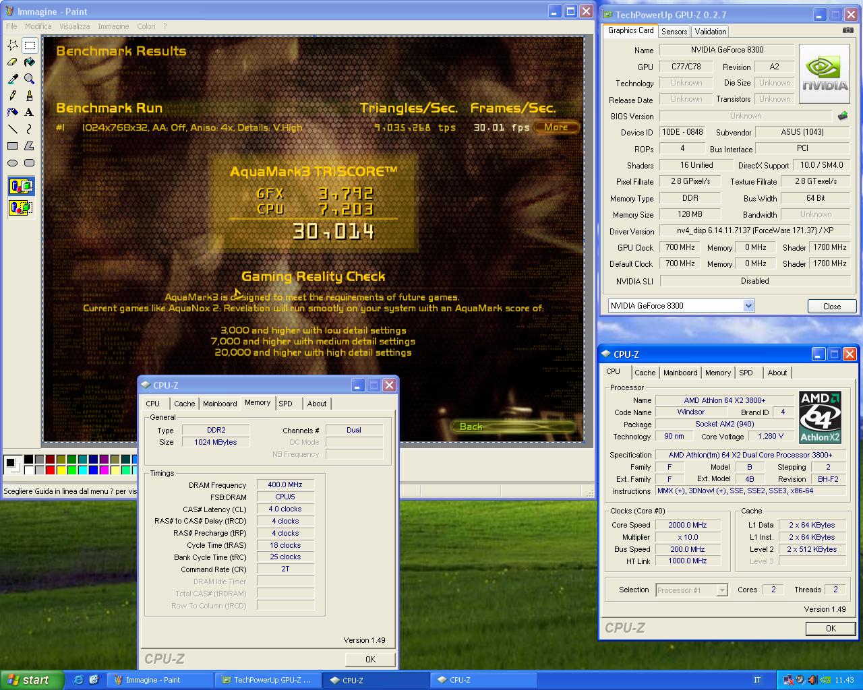Click the GPU-Z screenshot camera icon
The height and width of the screenshot is (690, 863).
847,30
